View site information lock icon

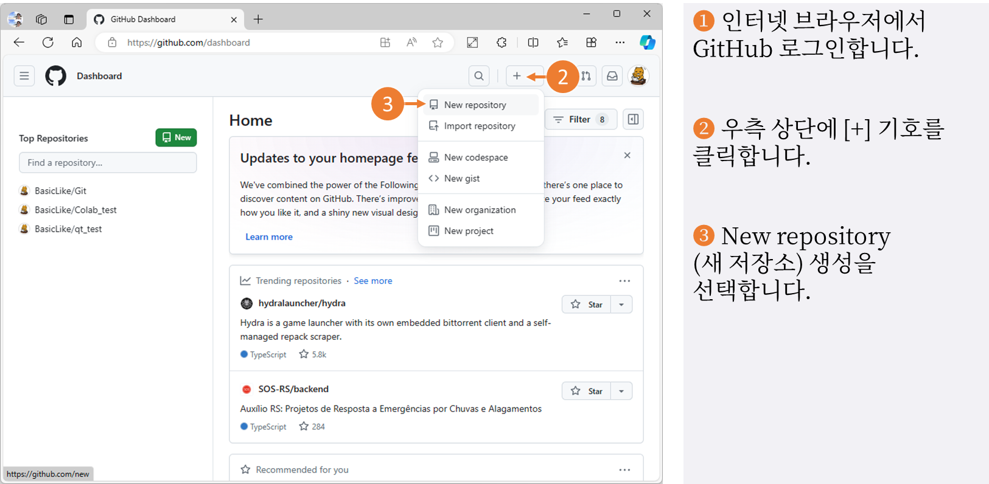point(112,43)
